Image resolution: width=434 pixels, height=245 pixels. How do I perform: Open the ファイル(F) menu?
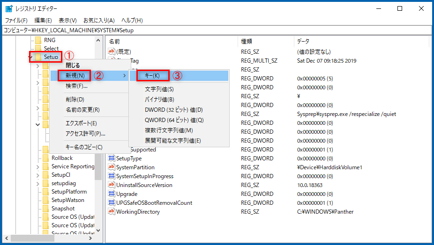click(16, 21)
